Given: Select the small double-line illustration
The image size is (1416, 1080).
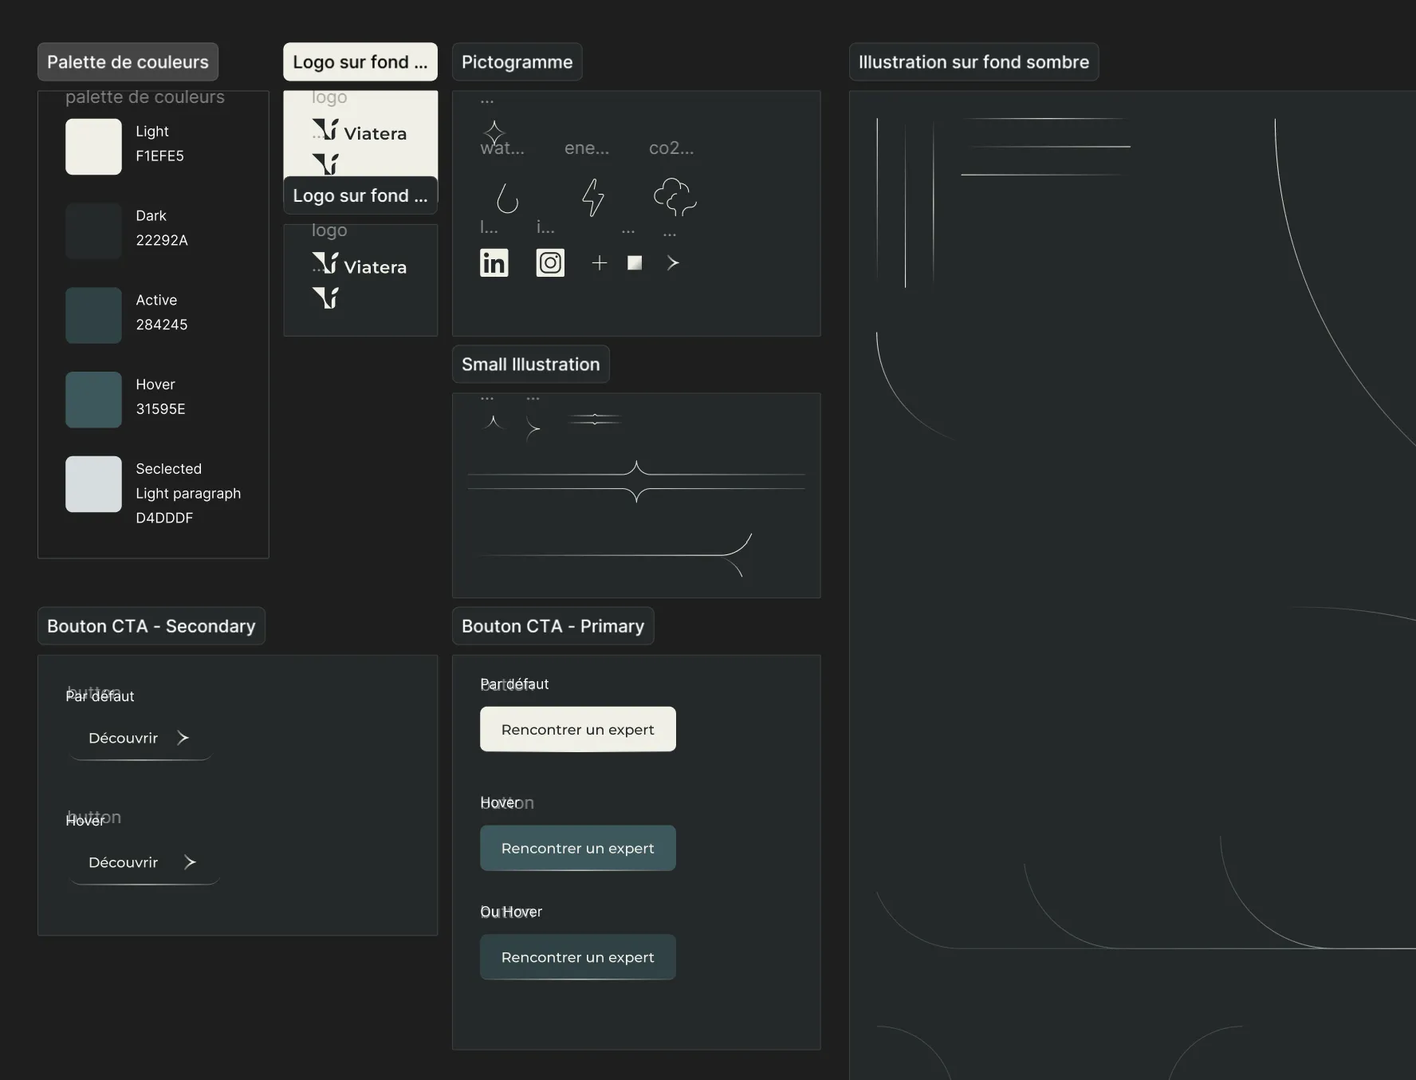Looking at the screenshot, I should (x=595, y=419).
